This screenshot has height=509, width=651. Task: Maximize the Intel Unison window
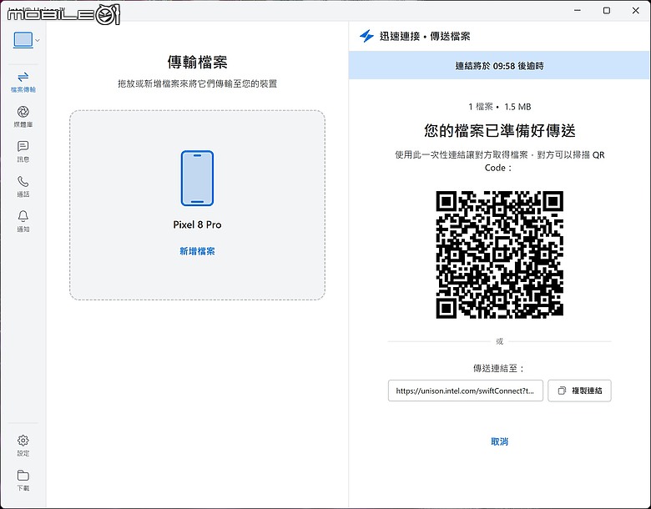pyautogui.click(x=607, y=10)
